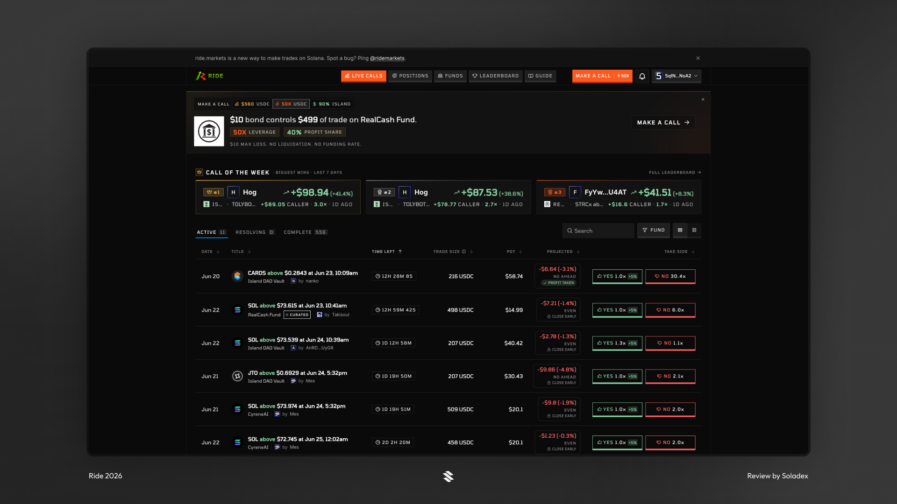
Task: Take YES 1.0x on CARDS call
Action: [617, 276]
